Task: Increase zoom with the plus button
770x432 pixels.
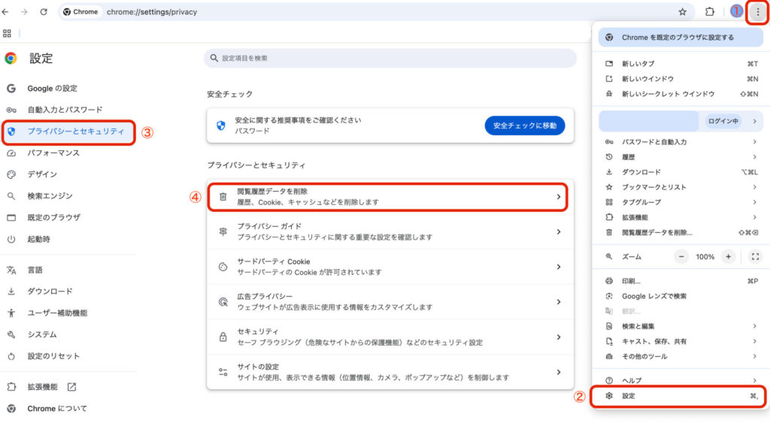Action: 728,257
